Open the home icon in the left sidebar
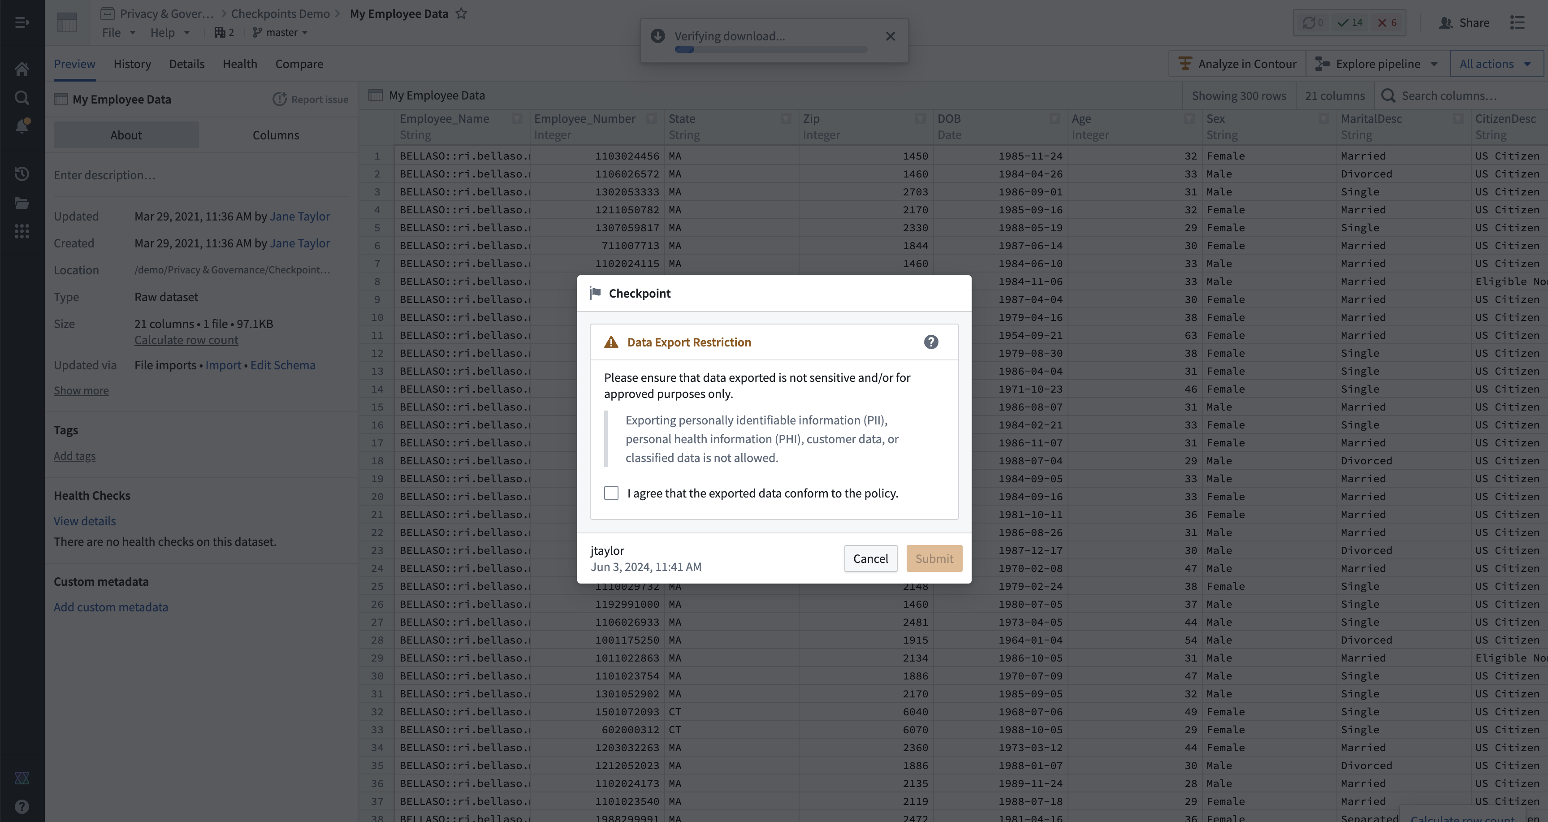Viewport: 1548px width, 822px height. [x=22, y=69]
